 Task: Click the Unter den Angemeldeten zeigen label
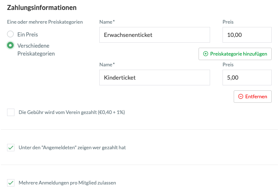point(72,148)
